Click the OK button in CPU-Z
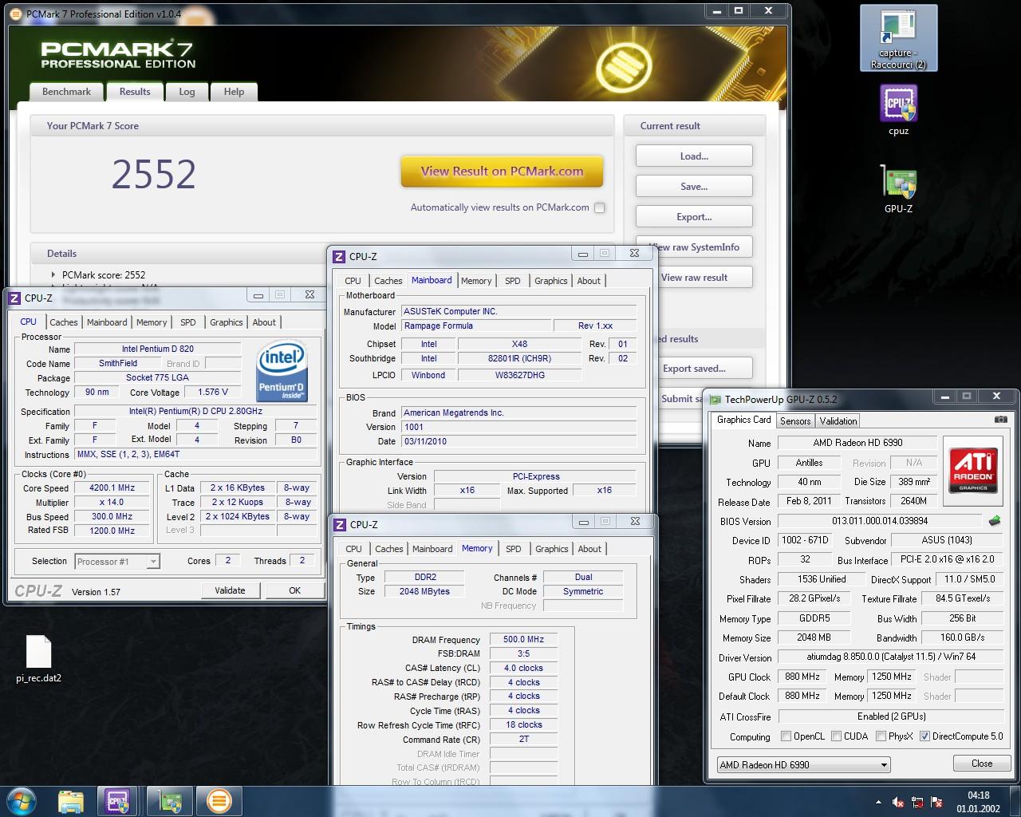 (x=295, y=590)
